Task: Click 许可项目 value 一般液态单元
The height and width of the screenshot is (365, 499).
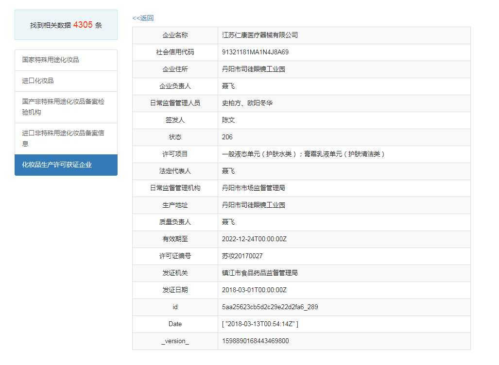Action: [x=303, y=154]
